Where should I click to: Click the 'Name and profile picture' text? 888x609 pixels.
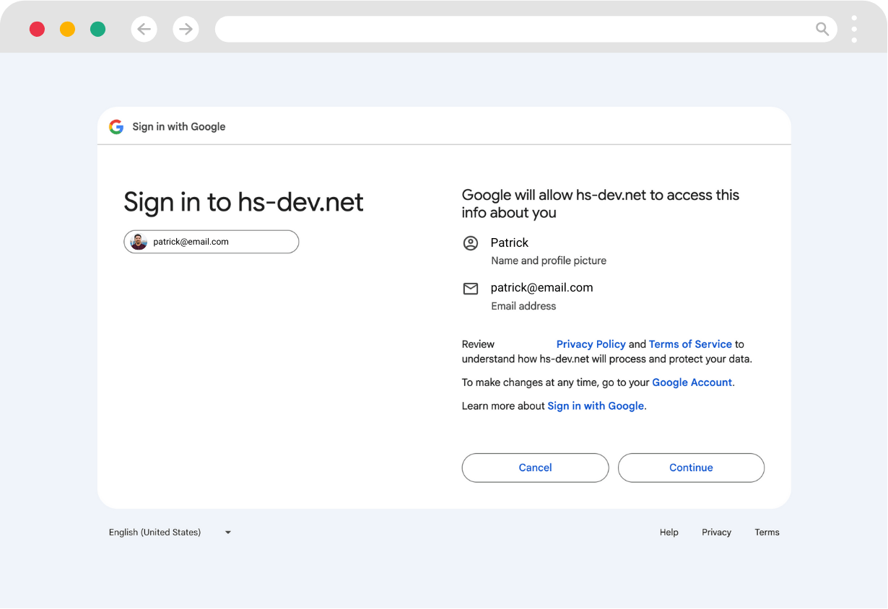coord(549,261)
